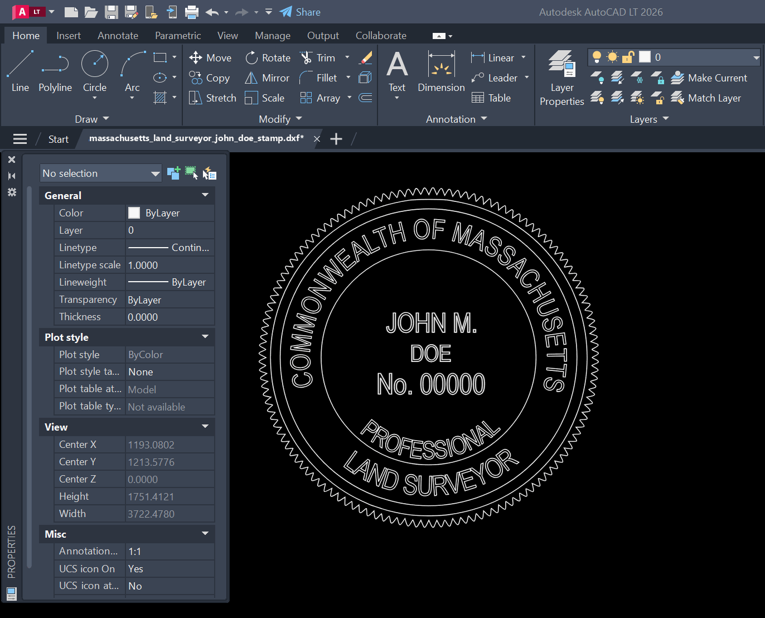765x618 pixels.
Task: Switch to the Parametric tab
Action: [x=178, y=36]
